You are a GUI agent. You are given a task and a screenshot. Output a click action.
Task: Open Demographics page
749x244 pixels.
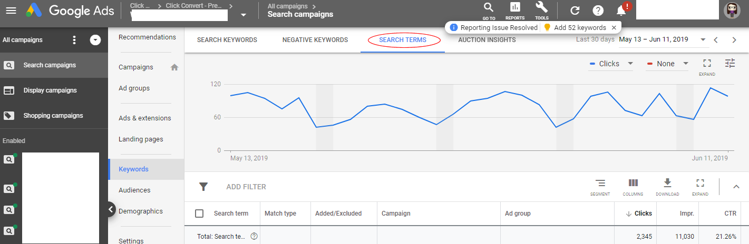coord(141,211)
